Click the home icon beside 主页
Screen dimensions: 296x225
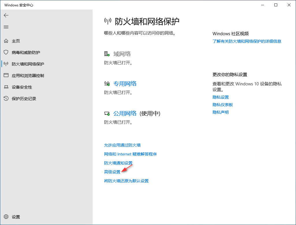coord(6,41)
